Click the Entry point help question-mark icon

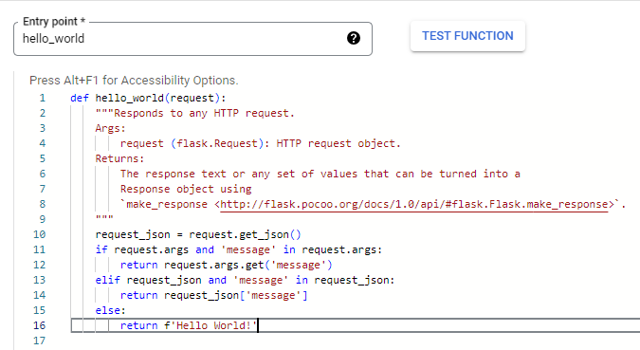pos(354,38)
